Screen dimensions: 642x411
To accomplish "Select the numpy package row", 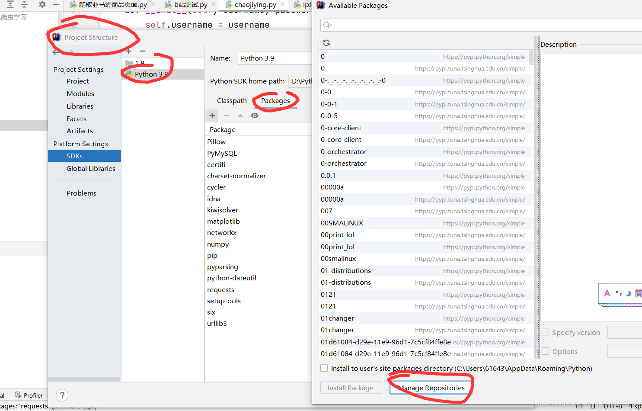I will [x=259, y=244].
